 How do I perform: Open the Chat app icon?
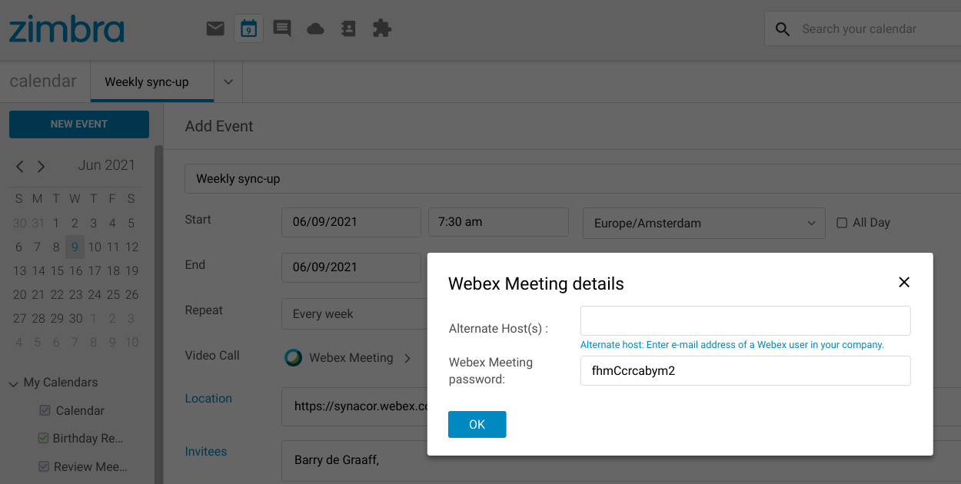(x=282, y=29)
